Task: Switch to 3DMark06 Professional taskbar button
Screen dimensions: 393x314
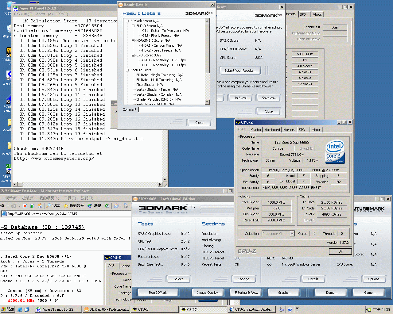Action: click(x=106, y=309)
